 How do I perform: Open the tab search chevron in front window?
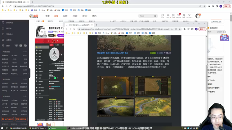coord(188,24)
